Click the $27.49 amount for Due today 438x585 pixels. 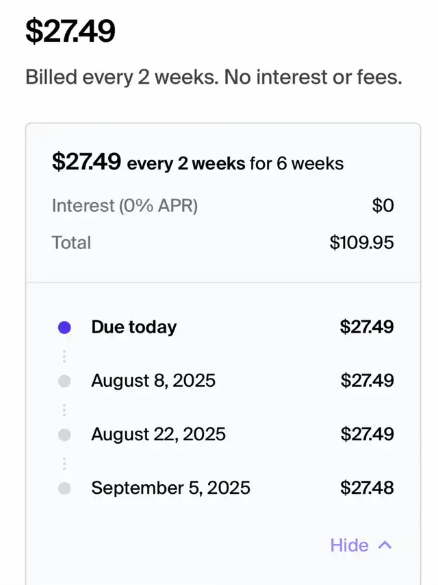coord(367,327)
